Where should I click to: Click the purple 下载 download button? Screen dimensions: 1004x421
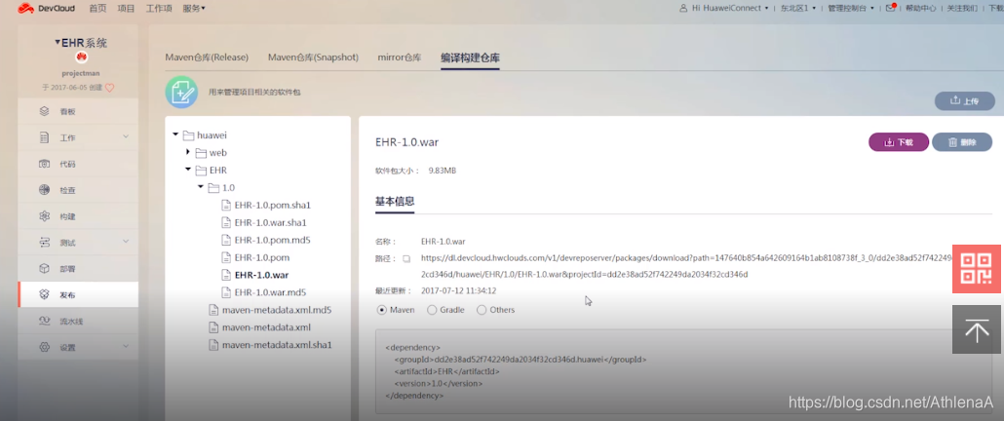click(x=899, y=142)
